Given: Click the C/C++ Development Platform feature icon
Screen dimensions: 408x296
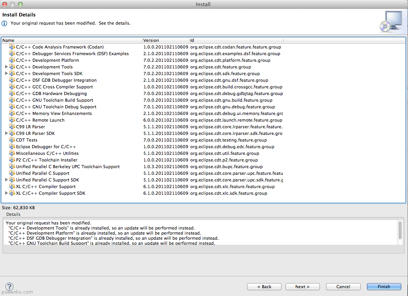Looking at the screenshot, I should click(12, 60).
